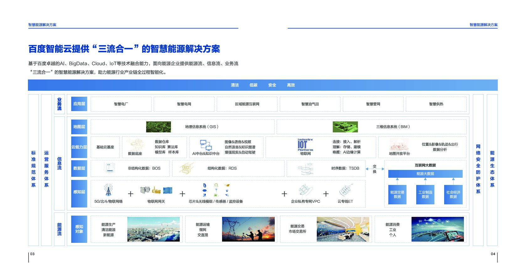Click the 增强现实&自动驾驶 text
The width and height of the screenshot is (526, 266).
240,152
